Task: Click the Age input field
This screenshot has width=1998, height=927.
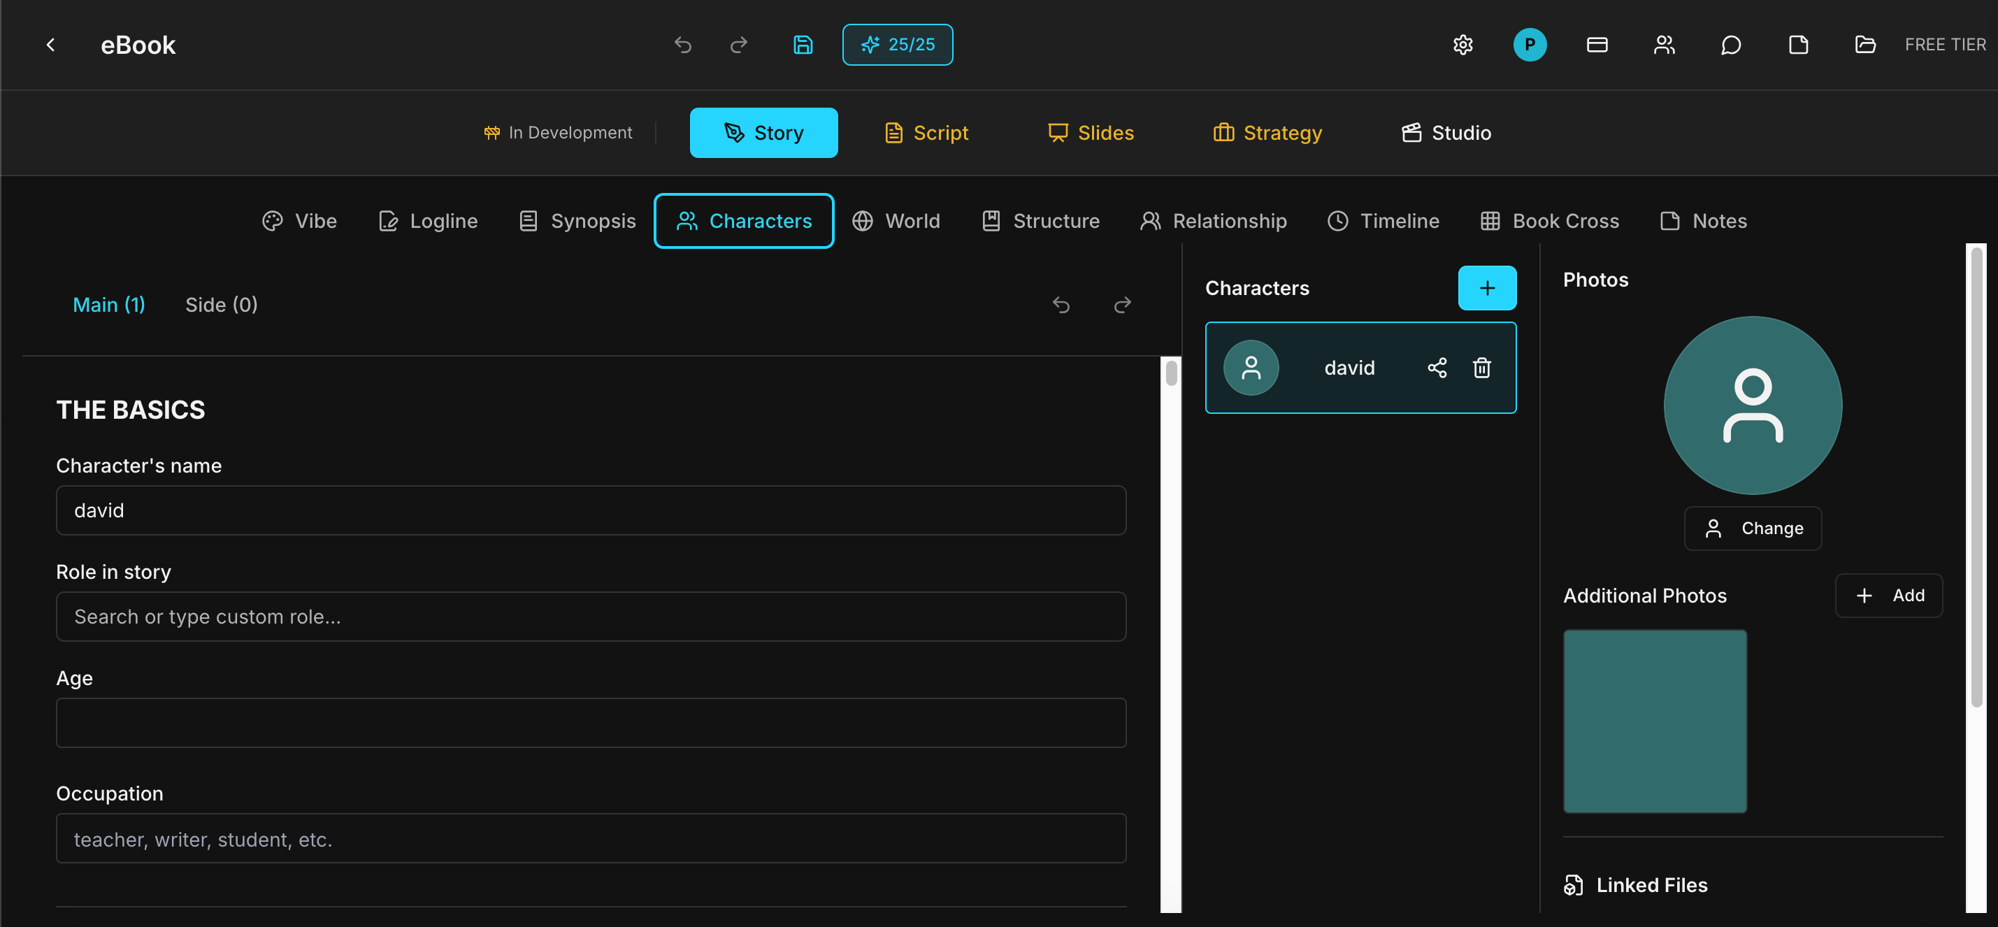Action: coord(590,723)
